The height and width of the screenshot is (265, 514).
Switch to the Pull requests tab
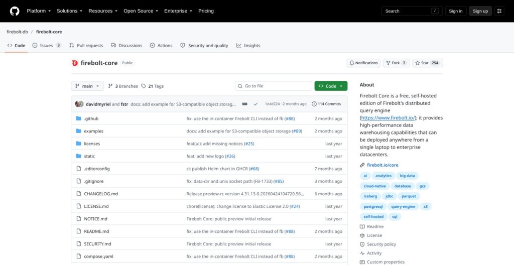tap(86, 46)
